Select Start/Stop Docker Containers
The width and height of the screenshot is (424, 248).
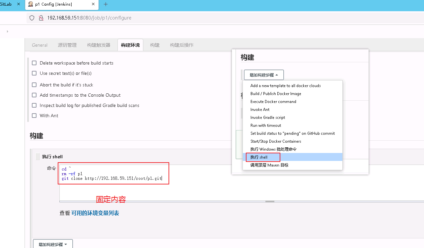tap(293, 141)
